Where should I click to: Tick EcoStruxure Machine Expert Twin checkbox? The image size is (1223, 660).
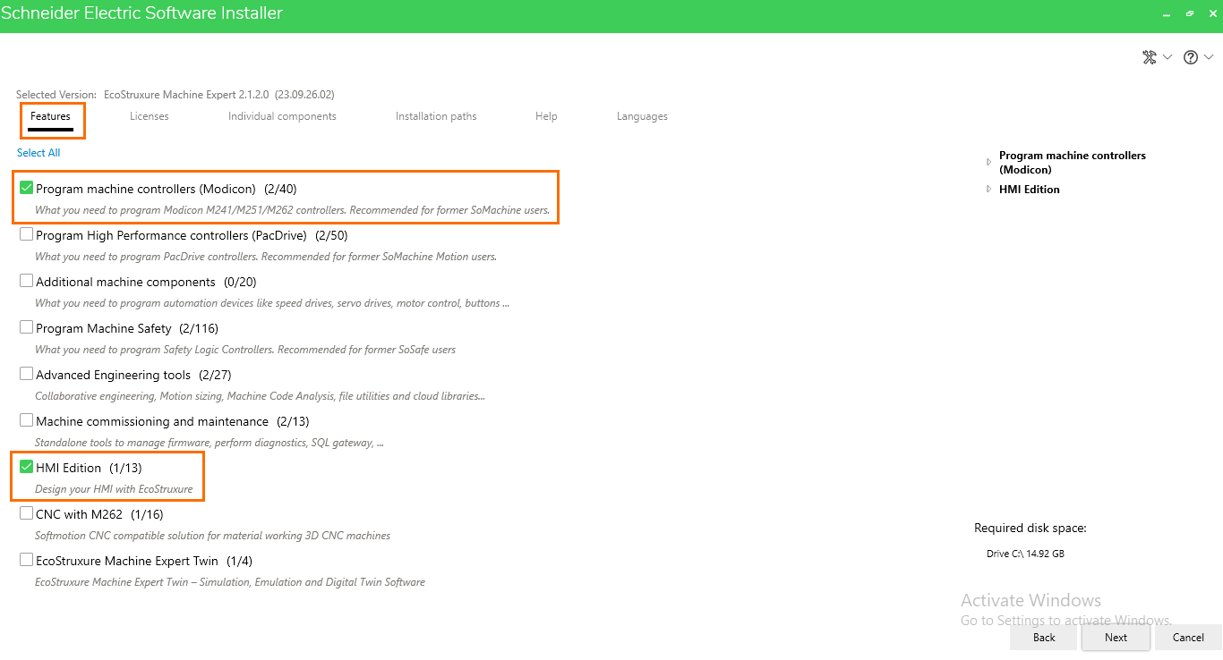(x=27, y=560)
